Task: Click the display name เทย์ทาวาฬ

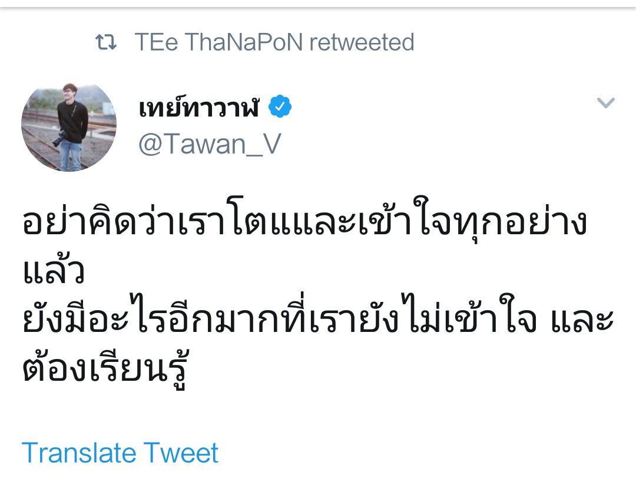Action: pos(199,107)
